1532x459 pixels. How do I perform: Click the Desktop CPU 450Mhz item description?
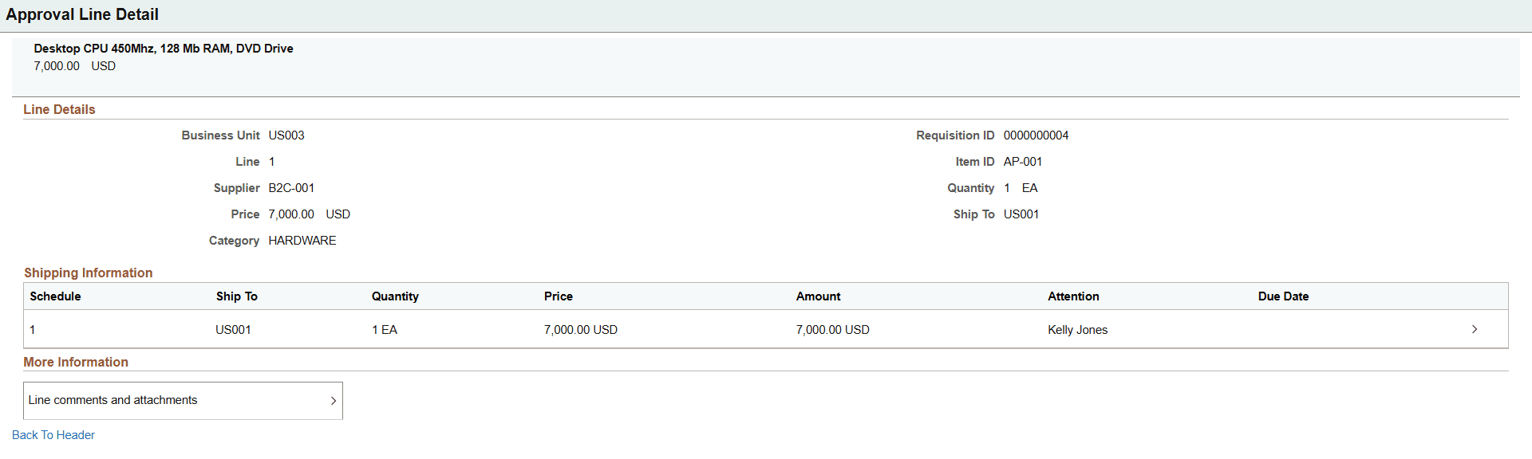(x=164, y=49)
